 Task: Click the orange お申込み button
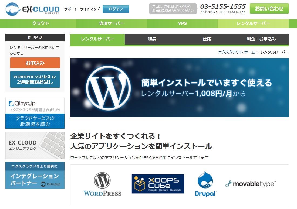[35, 63]
